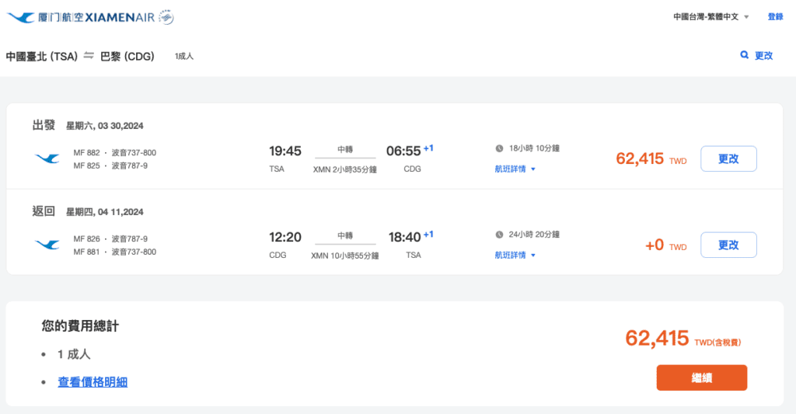
Task: Click departure time 19:45
Action: [x=285, y=151]
